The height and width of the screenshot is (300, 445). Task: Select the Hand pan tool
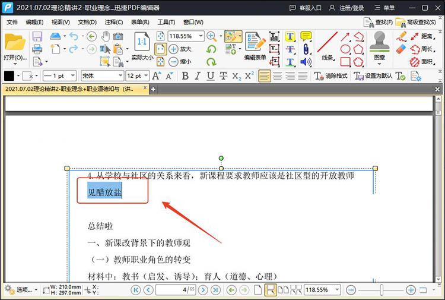[106, 36]
